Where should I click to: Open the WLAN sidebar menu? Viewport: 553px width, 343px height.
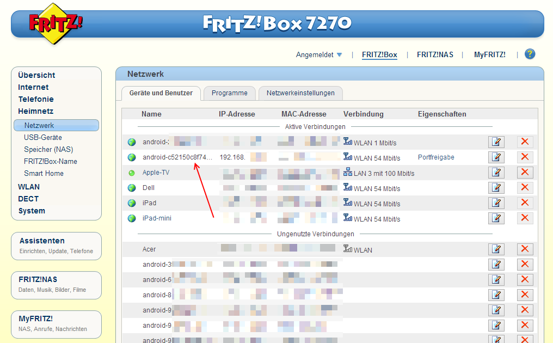click(x=29, y=187)
